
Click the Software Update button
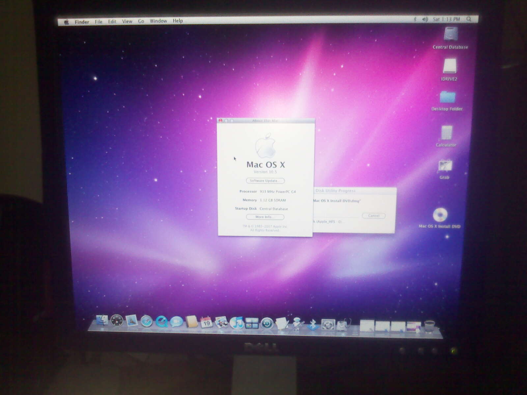tap(265, 181)
